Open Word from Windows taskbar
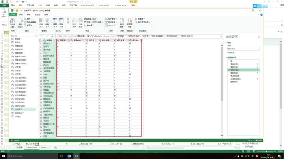The width and height of the screenshot is (284, 159). (x=69, y=156)
